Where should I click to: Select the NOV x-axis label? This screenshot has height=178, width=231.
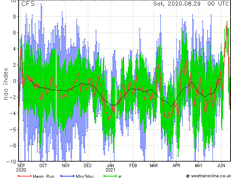(66, 166)
